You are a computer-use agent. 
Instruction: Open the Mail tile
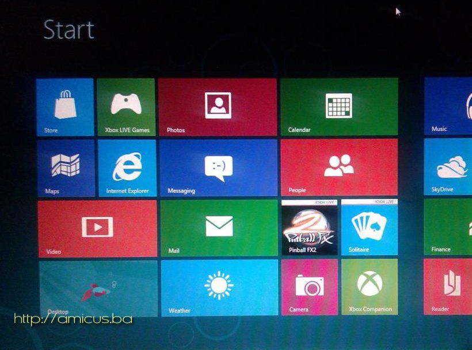click(219, 228)
